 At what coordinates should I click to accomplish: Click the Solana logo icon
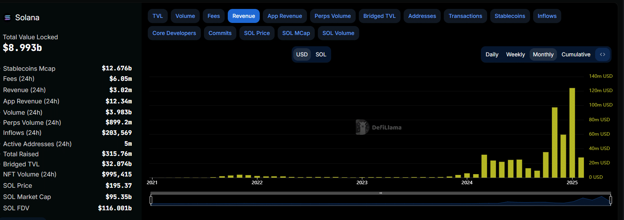coord(7,17)
